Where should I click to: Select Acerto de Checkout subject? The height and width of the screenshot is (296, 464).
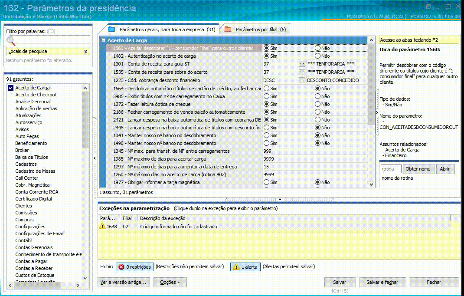[x=36, y=95]
